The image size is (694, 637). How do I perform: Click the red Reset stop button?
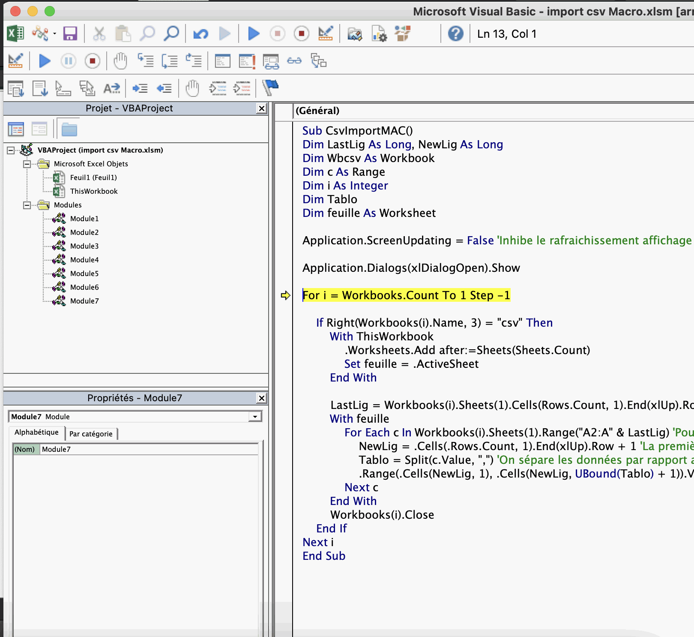pos(302,33)
